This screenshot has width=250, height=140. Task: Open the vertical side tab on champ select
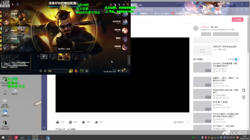pos(129,60)
